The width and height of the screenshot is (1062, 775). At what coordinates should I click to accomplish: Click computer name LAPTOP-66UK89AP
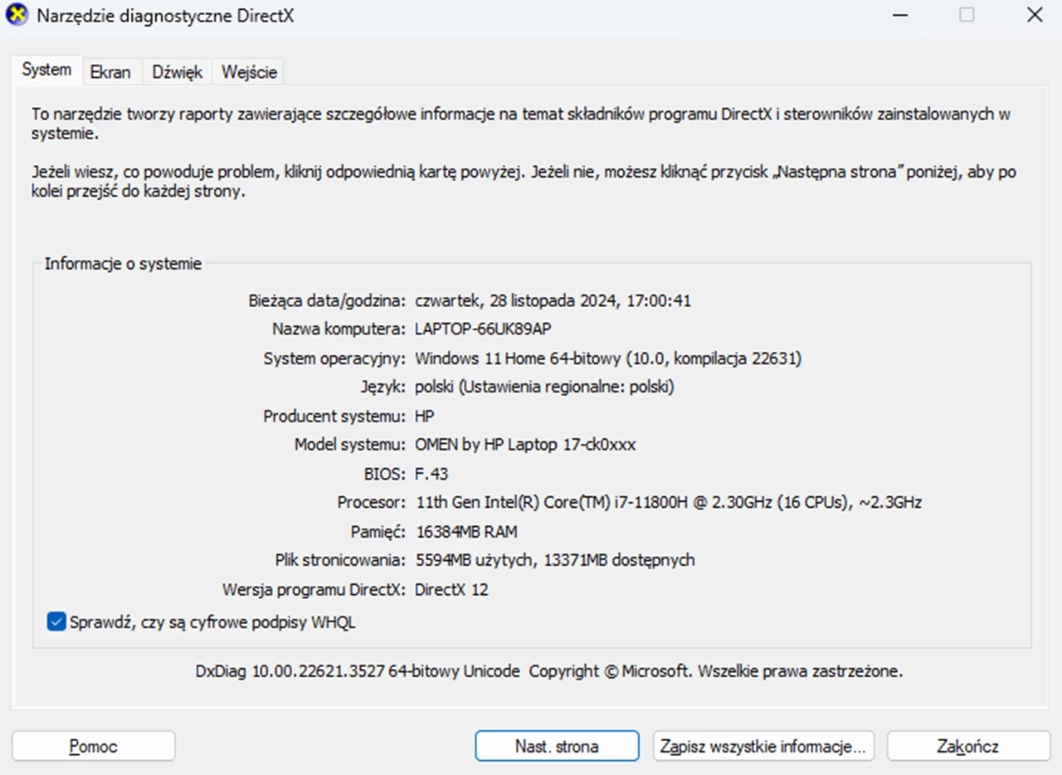tap(483, 329)
